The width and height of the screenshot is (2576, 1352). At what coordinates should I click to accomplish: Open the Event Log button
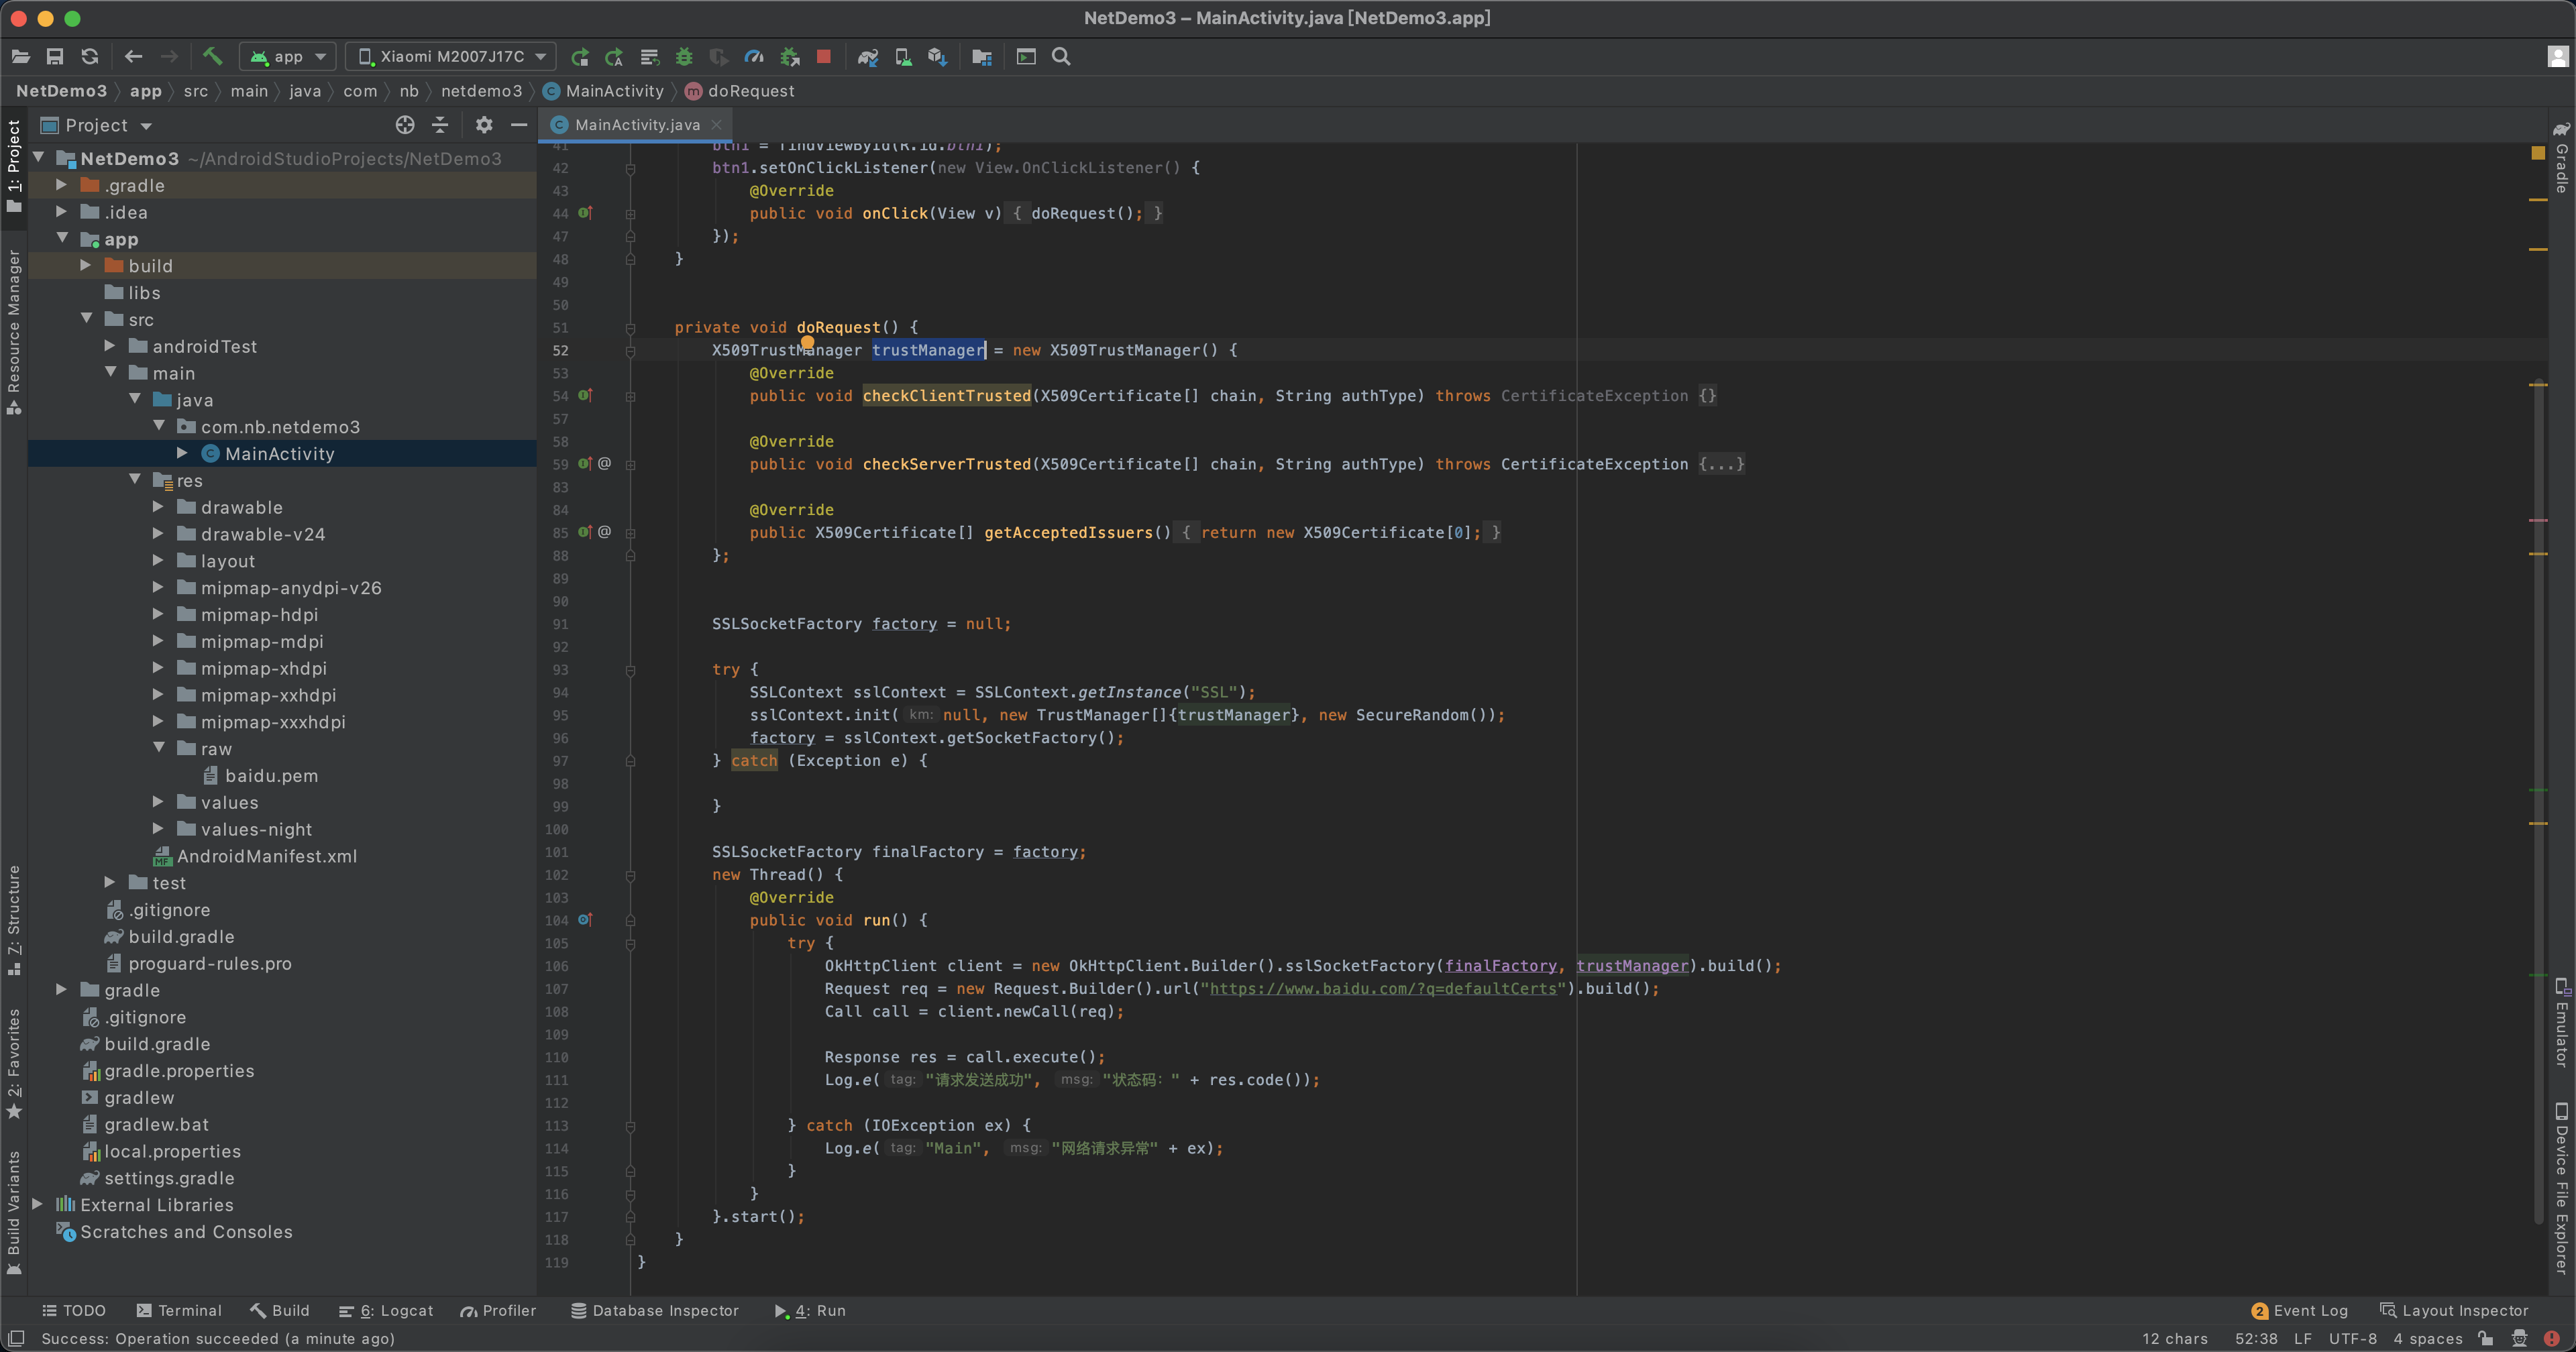pyautogui.click(x=2299, y=1310)
